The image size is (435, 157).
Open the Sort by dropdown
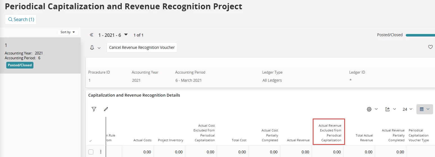tap(68, 32)
